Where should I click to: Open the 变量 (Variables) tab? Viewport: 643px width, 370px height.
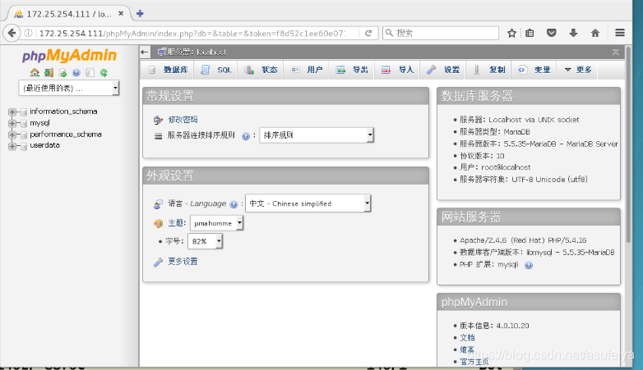click(534, 70)
